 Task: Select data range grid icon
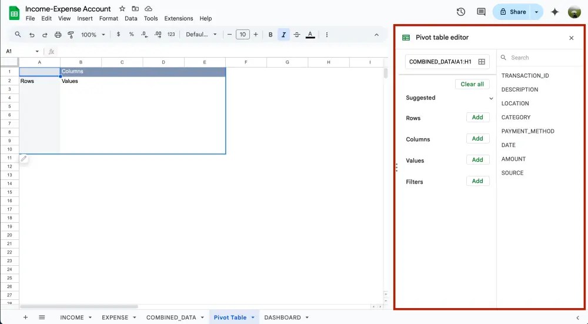point(482,62)
